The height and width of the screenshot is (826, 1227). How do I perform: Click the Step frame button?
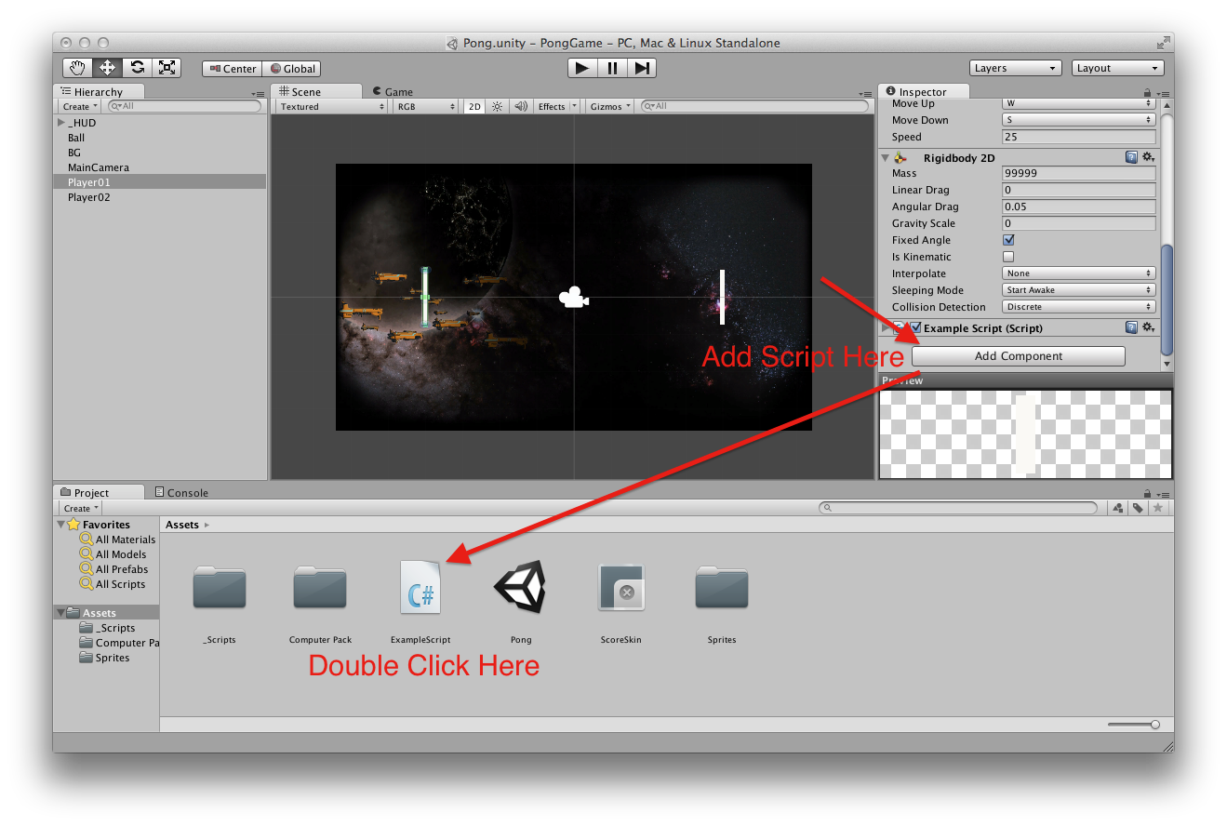click(642, 68)
